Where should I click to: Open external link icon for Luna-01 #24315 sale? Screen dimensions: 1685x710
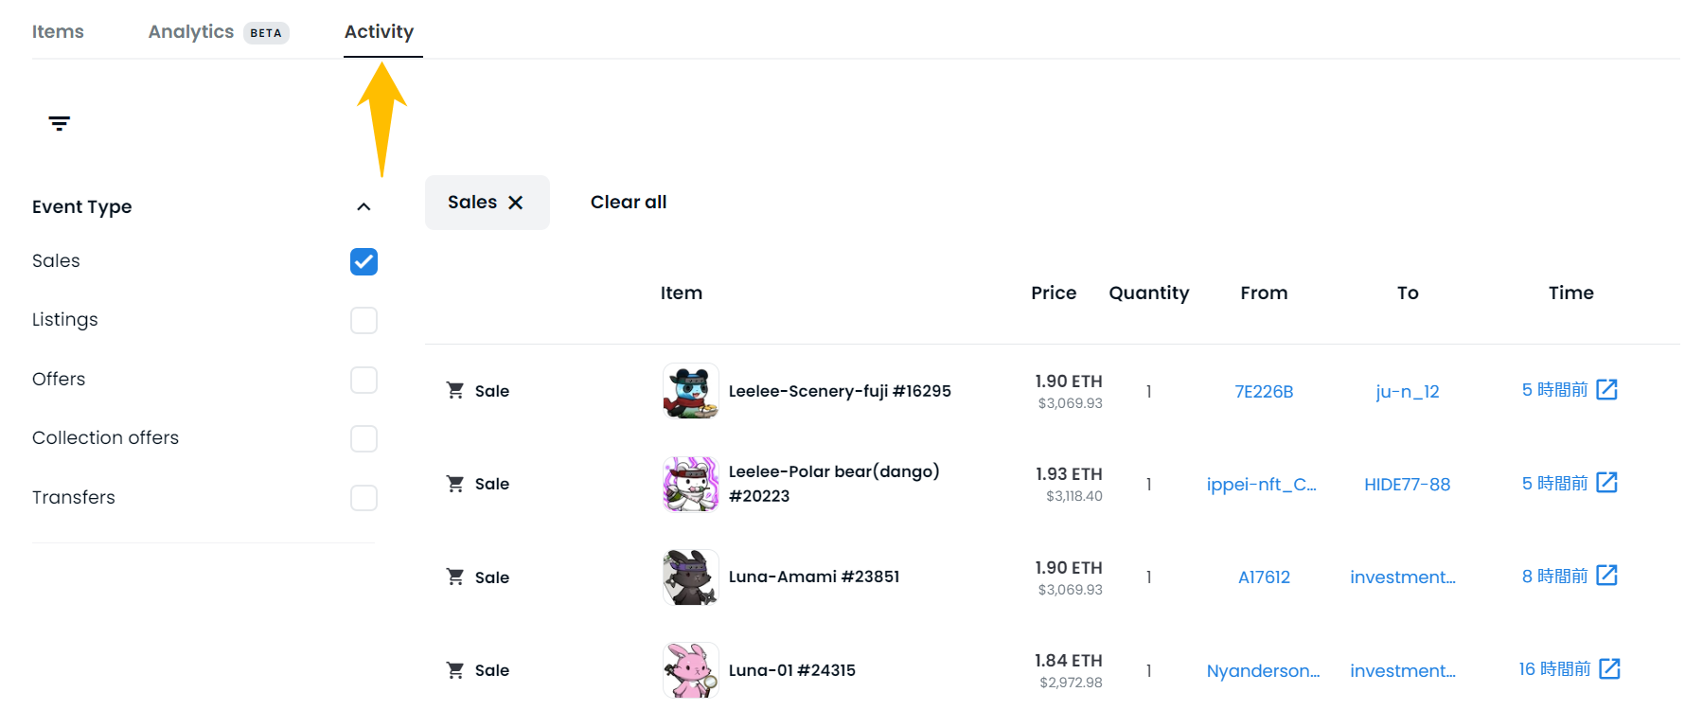click(x=1610, y=668)
